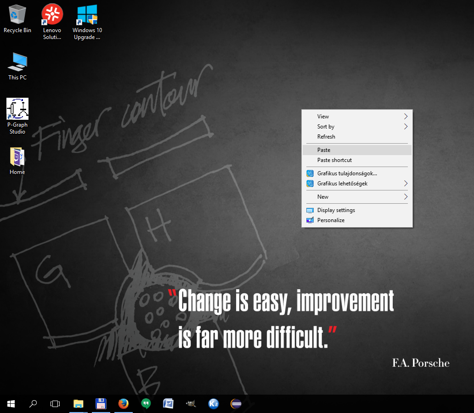Open File Explorer on the taskbar
This screenshot has width=474, height=413.
tap(78, 403)
